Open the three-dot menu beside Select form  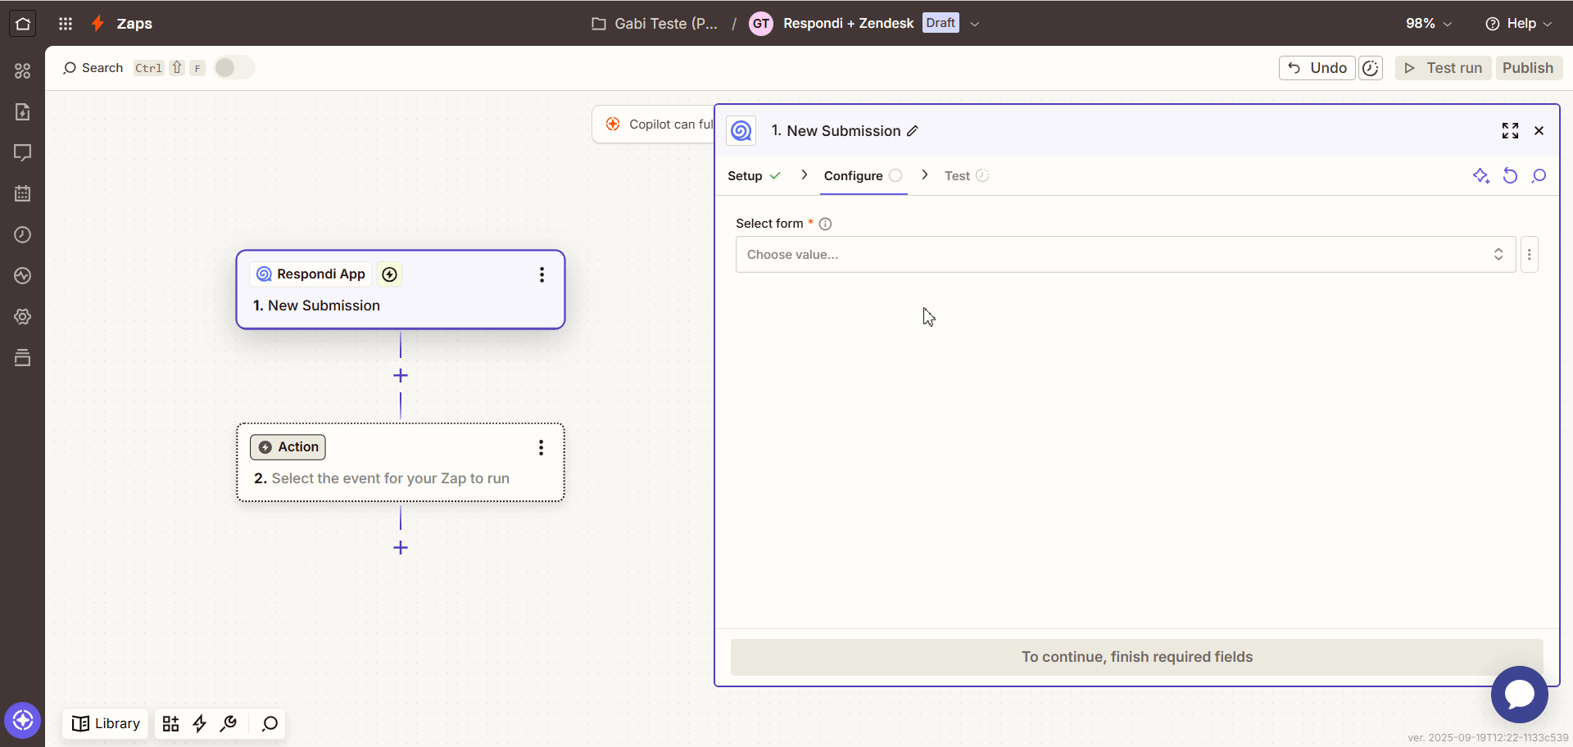click(x=1530, y=255)
